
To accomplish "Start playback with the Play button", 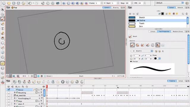I will click(x=64, y=3).
